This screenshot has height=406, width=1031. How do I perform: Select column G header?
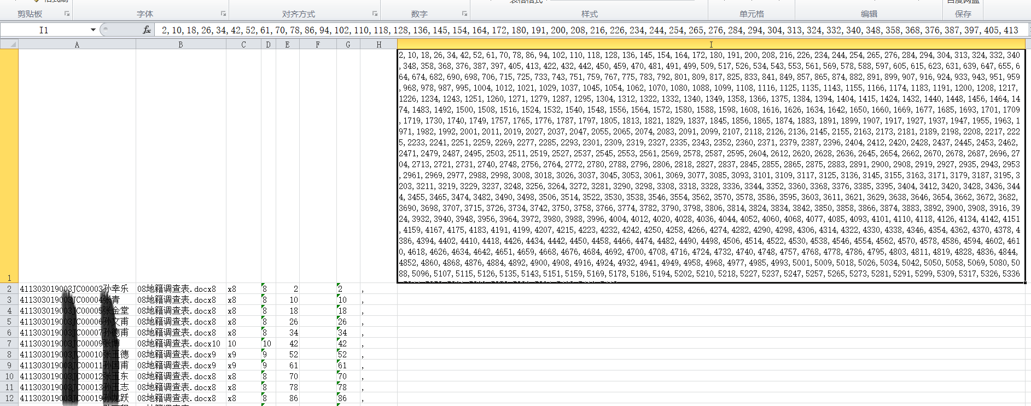coord(348,44)
